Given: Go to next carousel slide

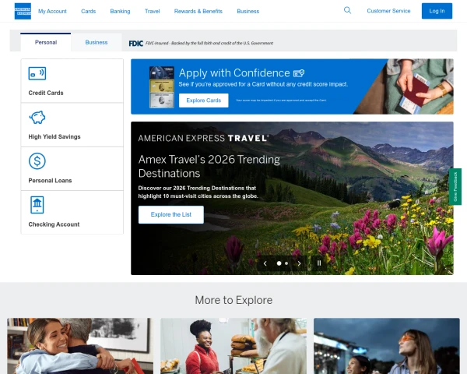Looking at the screenshot, I should click(x=300, y=263).
